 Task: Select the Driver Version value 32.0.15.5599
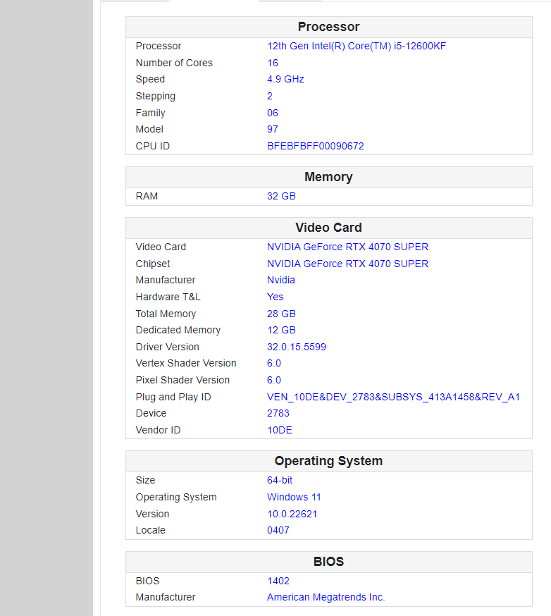pos(296,347)
